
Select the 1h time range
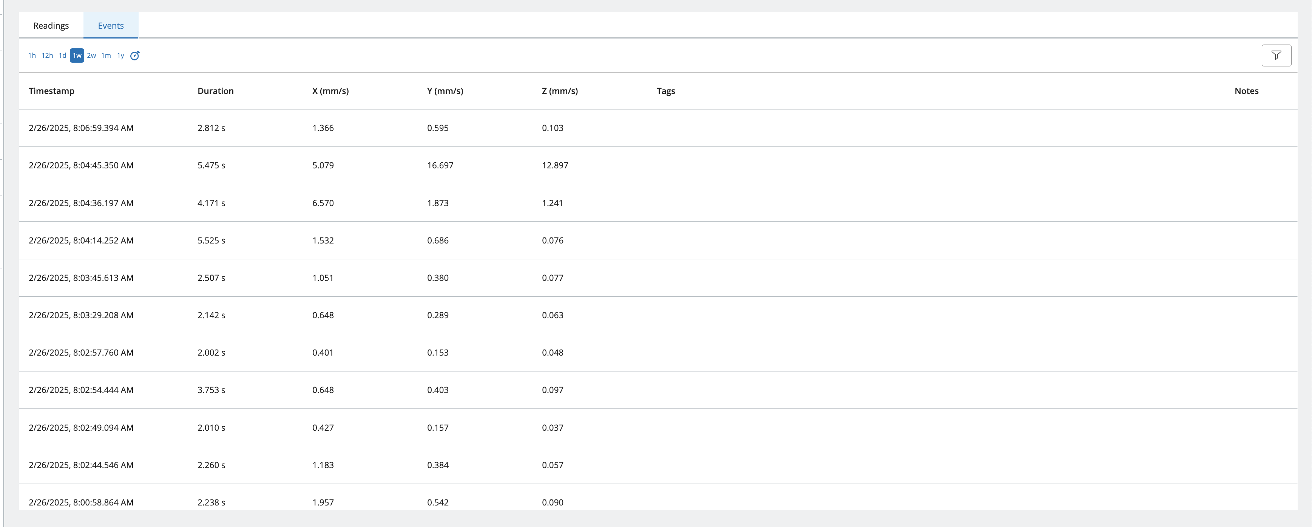[32, 55]
